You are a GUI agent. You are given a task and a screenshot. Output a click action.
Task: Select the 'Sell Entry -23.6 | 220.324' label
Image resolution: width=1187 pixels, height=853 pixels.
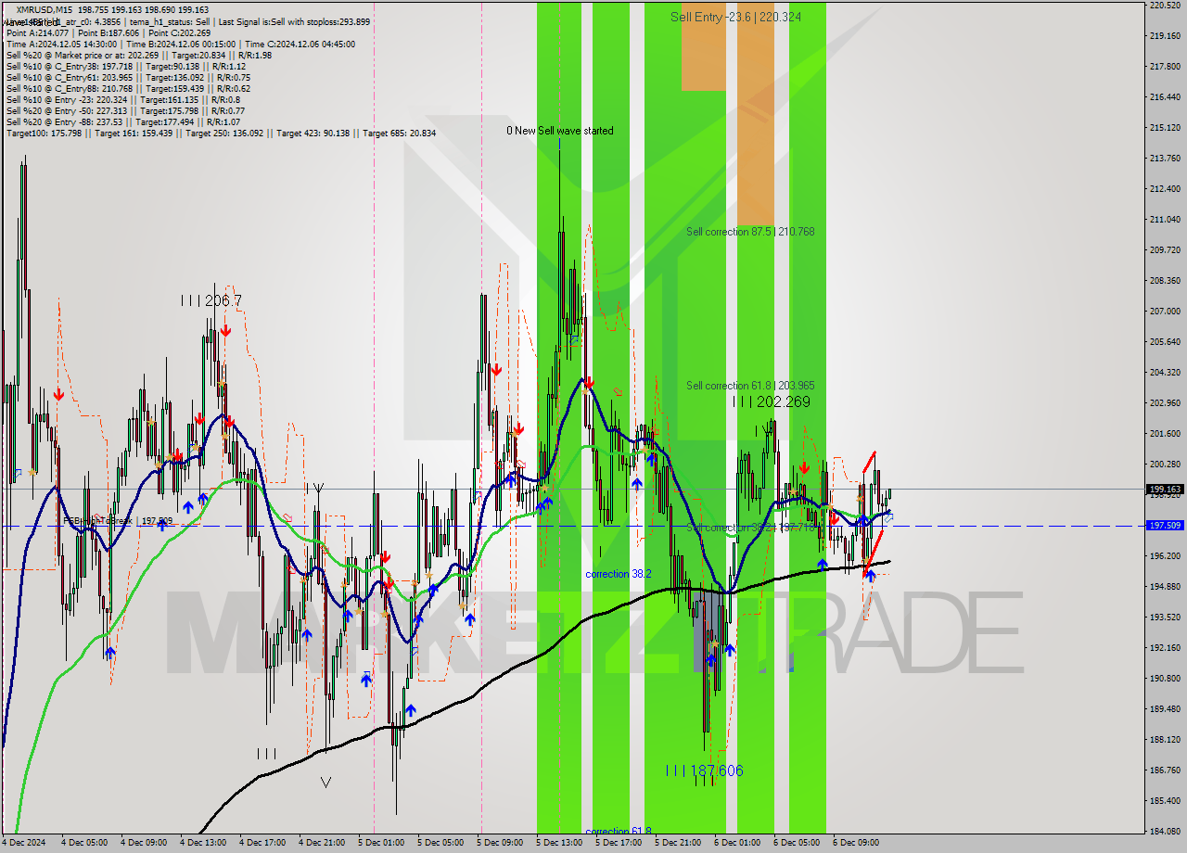point(735,17)
